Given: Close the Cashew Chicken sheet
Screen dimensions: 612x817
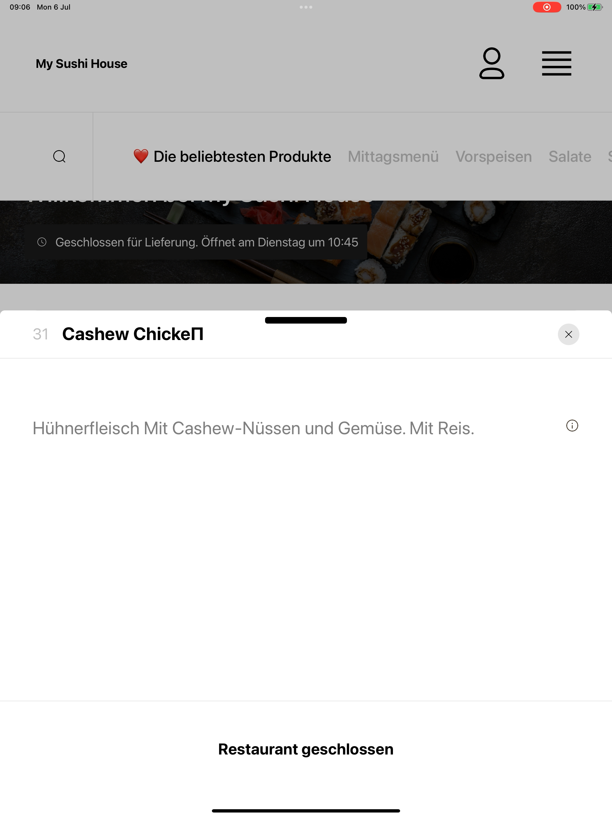Looking at the screenshot, I should 568,334.
